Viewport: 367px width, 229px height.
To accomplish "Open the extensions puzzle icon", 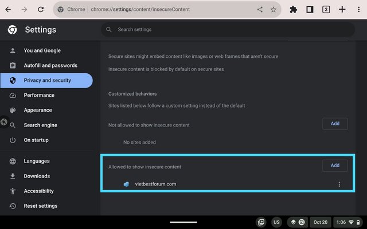I will pyautogui.click(x=293, y=9).
